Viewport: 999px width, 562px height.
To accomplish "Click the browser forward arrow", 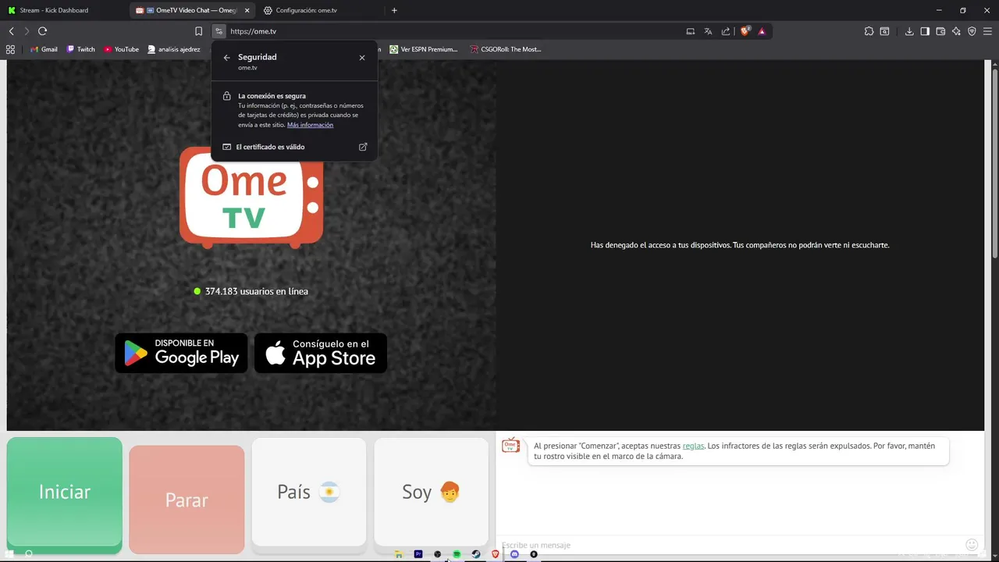I will click(x=27, y=31).
